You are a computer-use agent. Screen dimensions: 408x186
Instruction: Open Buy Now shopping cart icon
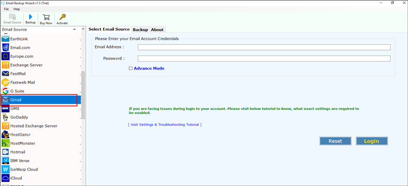click(46, 17)
